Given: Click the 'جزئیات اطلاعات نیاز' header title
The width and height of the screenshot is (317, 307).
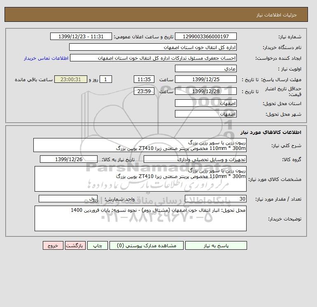Looking at the screenshot, I should pyautogui.click(x=276, y=15).
